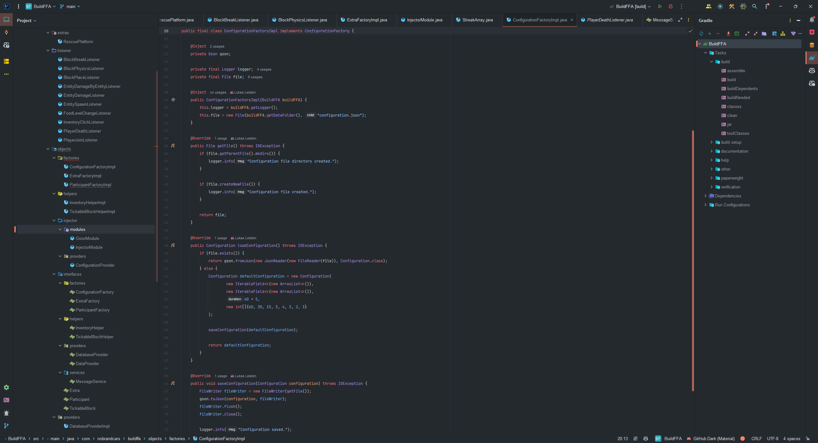Toggle read-only lock icon in status bar
818x443 pixels.
(x=807, y=439)
